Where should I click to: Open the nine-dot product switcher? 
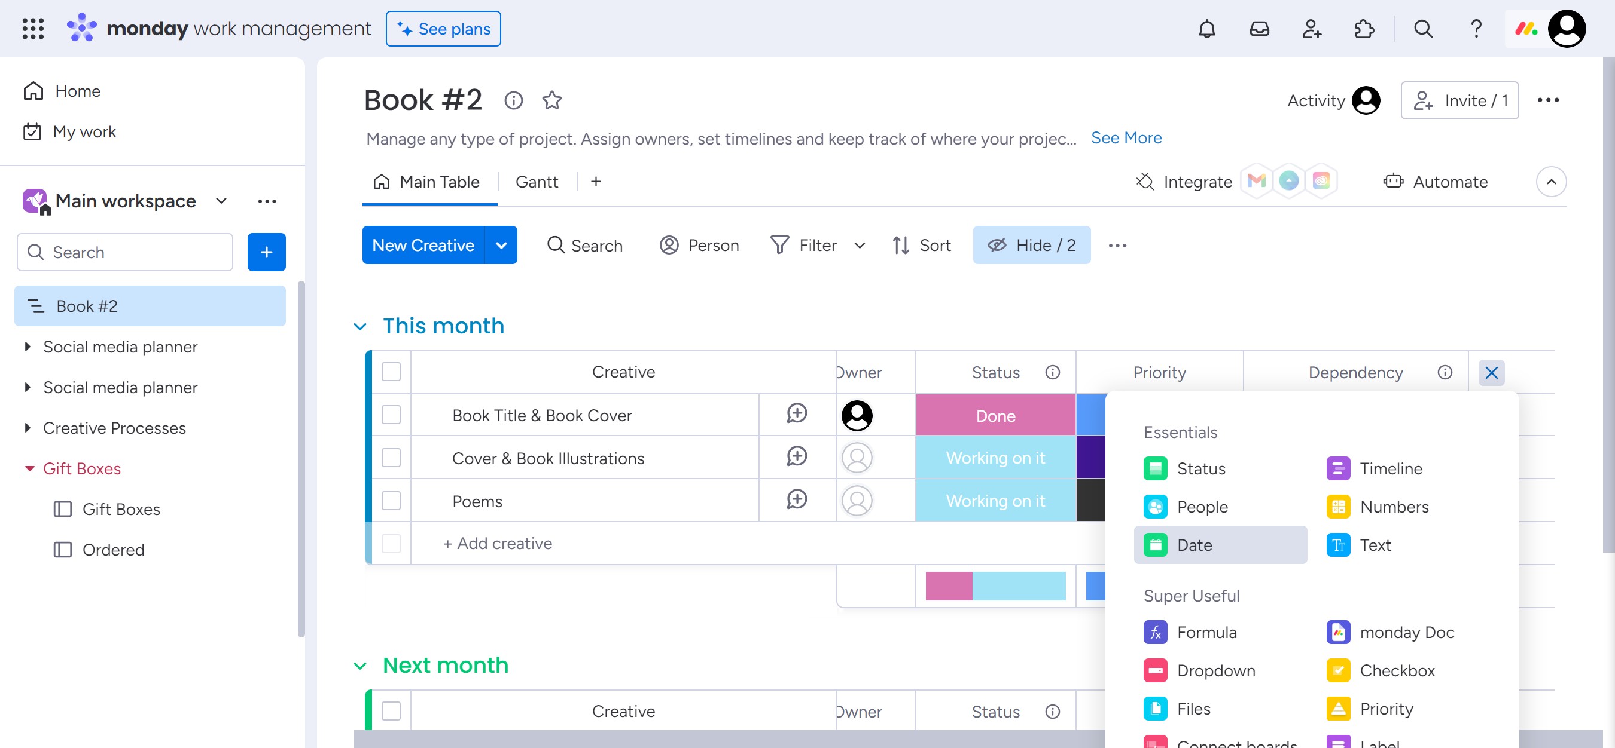click(x=33, y=29)
